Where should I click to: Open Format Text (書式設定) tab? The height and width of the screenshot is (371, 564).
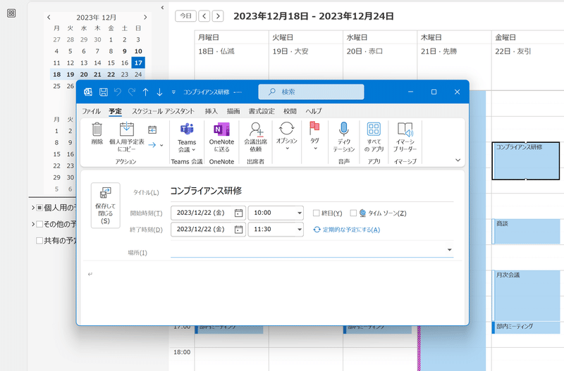point(262,111)
